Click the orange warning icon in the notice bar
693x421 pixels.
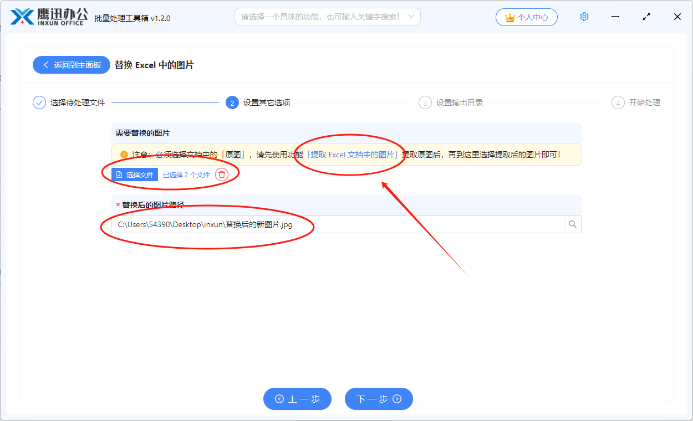123,155
